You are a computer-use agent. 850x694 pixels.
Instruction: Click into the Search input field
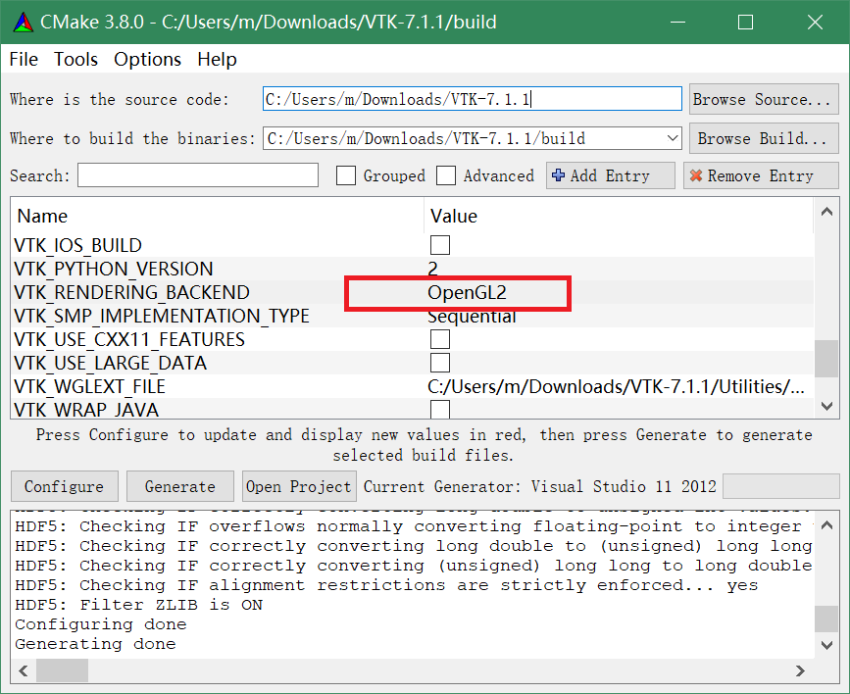pos(198,175)
